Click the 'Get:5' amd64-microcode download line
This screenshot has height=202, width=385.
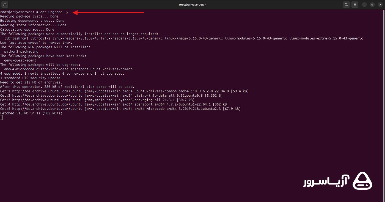(120, 108)
